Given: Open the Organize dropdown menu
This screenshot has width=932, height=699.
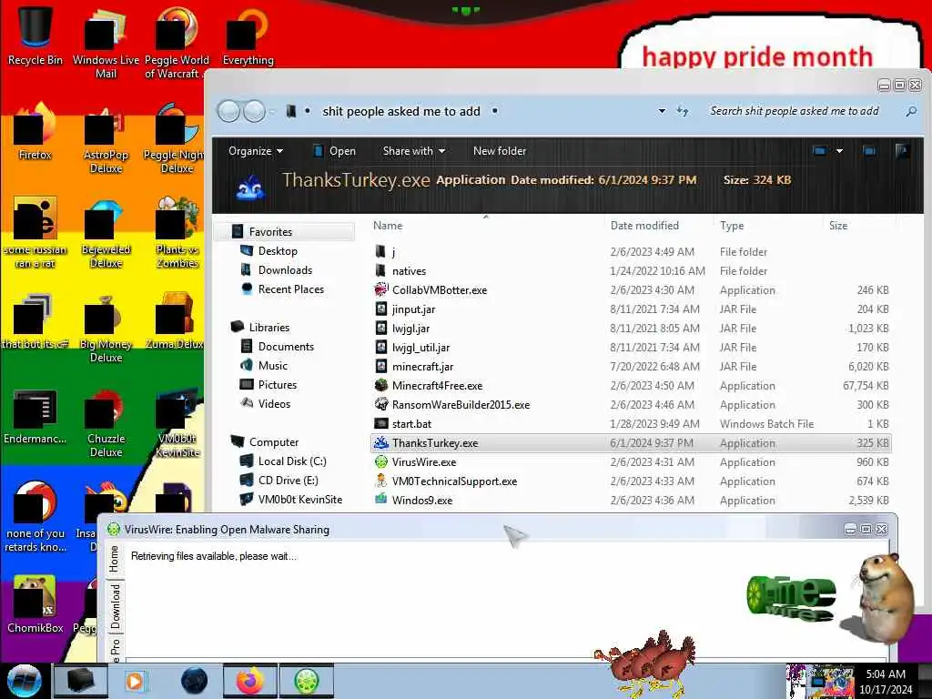Looking at the screenshot, I should 256,151.
